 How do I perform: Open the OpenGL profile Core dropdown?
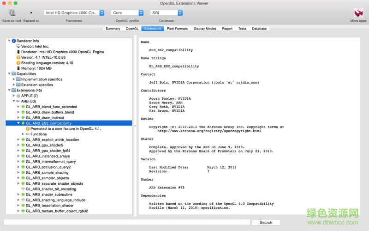tap(127, 13)
